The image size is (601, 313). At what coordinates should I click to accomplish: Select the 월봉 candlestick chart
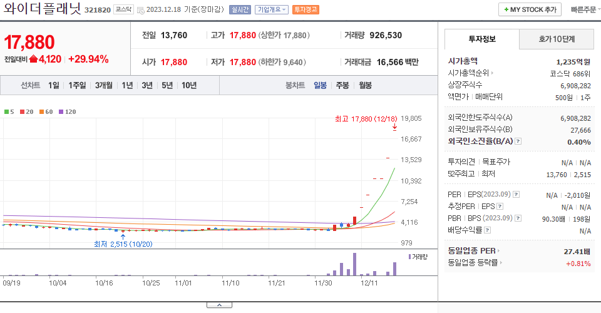point(365,85)
